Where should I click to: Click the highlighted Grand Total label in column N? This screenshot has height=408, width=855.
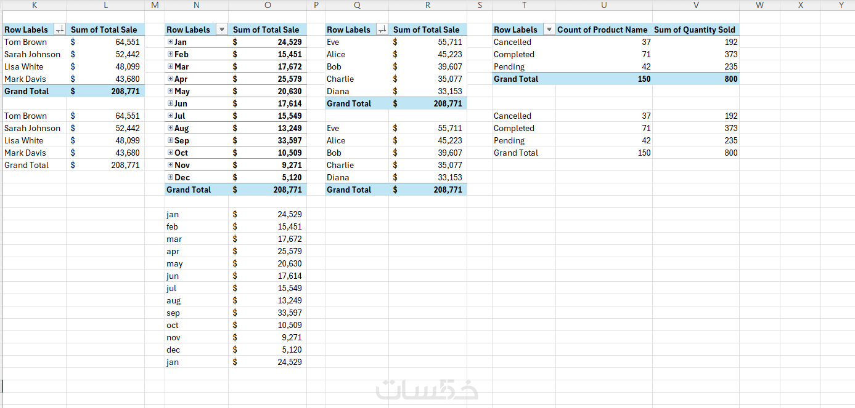(197, 190)
